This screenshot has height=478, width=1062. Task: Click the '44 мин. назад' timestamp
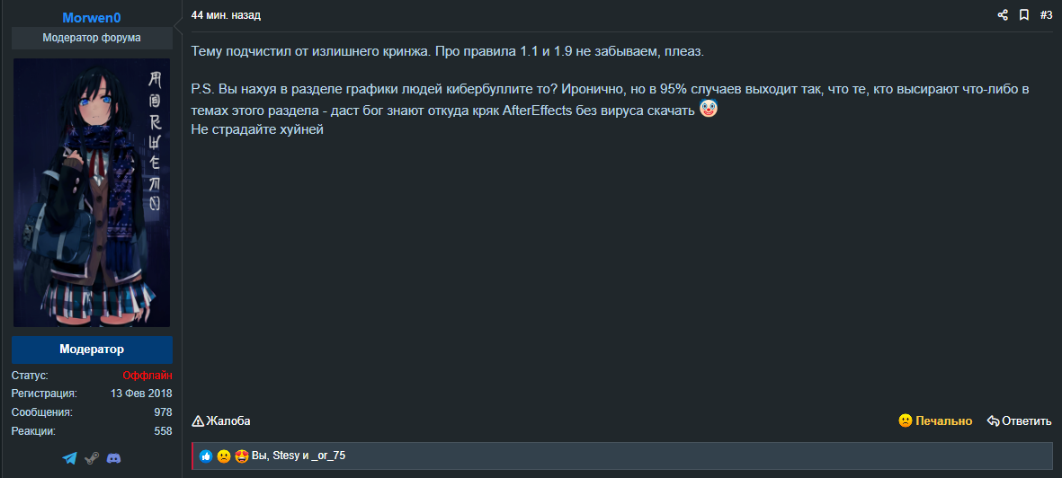pos(227,15)
